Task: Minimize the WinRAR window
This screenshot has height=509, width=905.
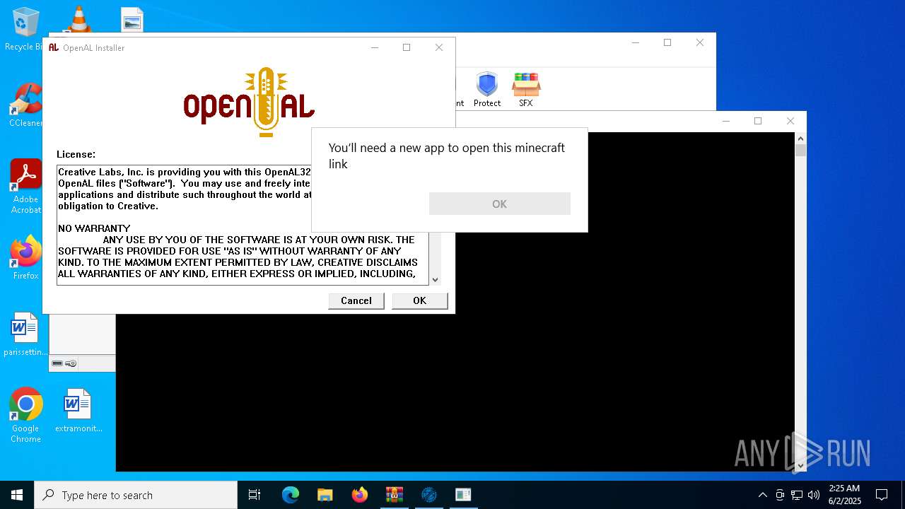Action: pyautogui.click(x=635, y=42)
